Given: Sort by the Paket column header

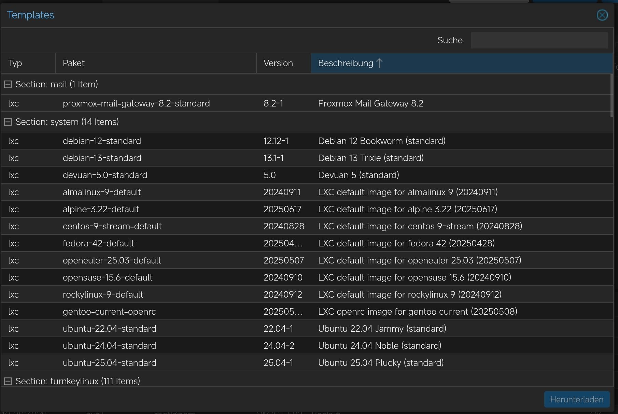Looking at the screenshot, I should coord(156,63).
